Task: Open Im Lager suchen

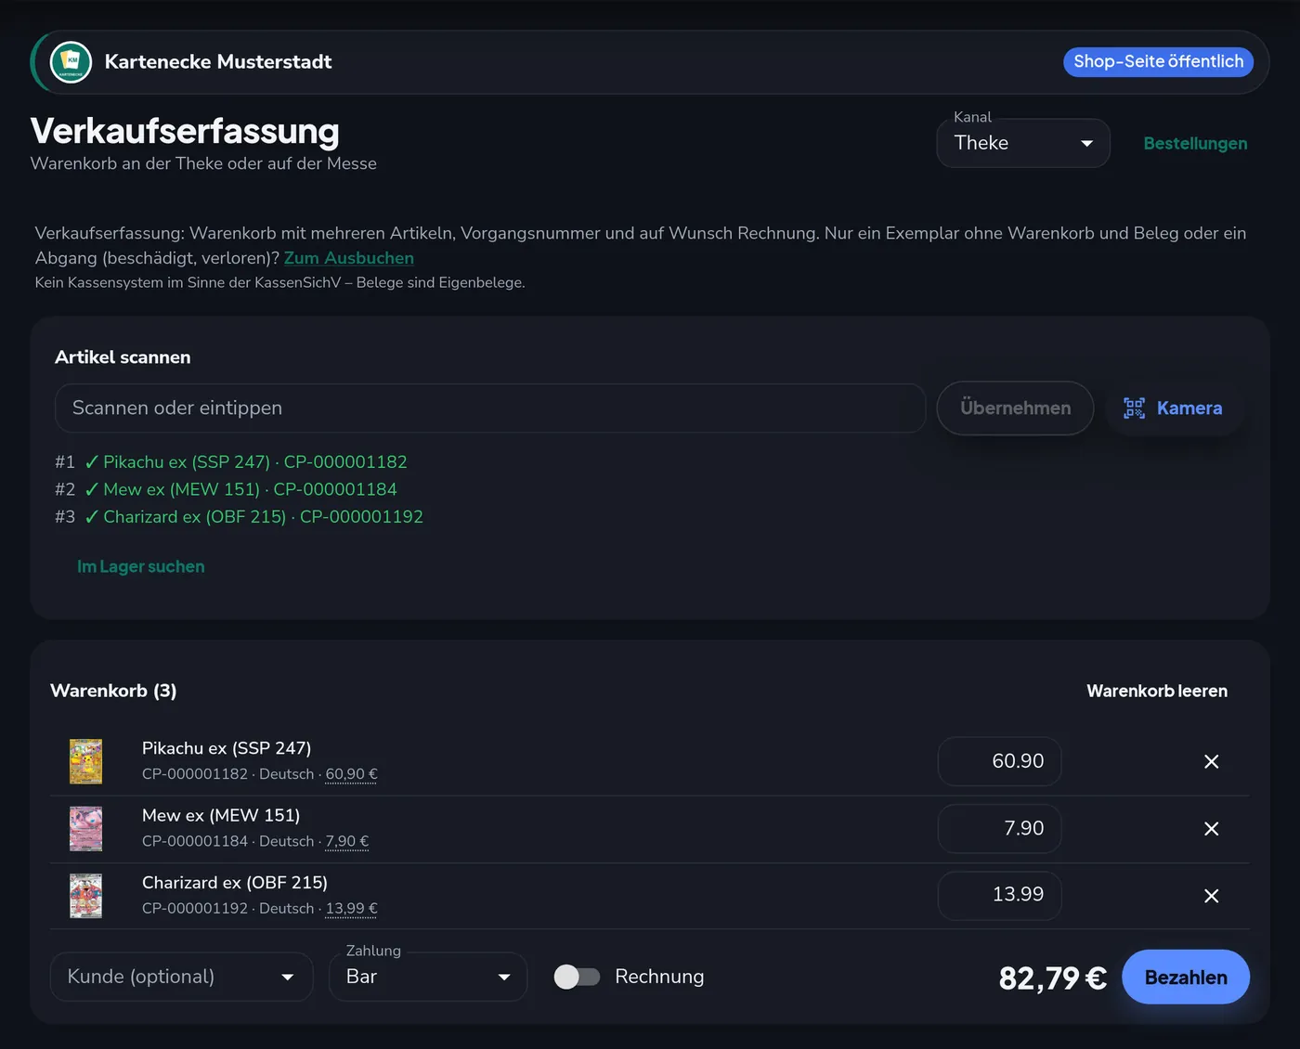Action: (x=141, y=566)
